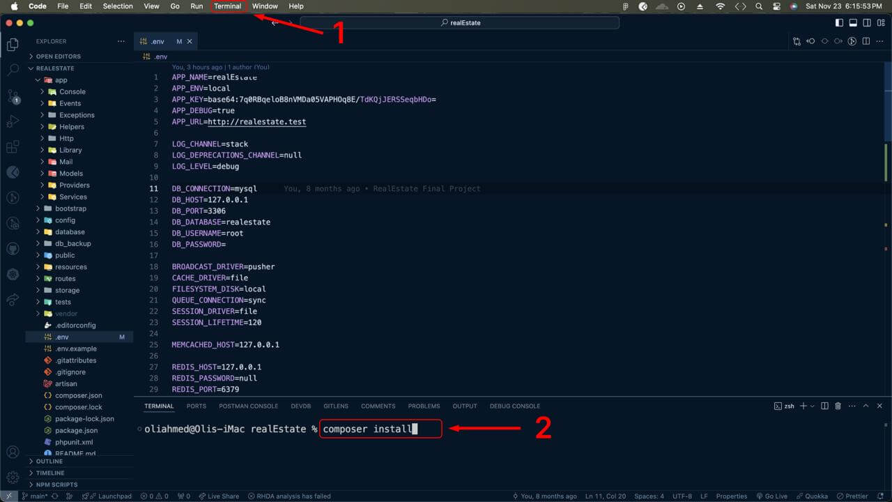892x502 pixels.
Task: Click the realEstate command center search box
Action: point(460,23)
